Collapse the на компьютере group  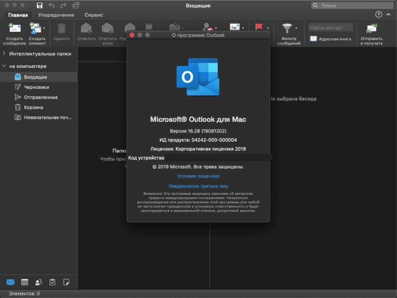click(x=4, y=66)
